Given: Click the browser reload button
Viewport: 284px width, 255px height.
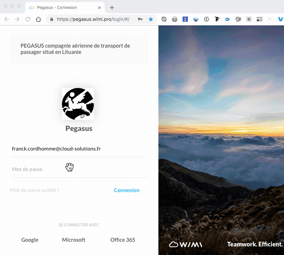Looking at the screenshot, I should [x=28, y=19].
